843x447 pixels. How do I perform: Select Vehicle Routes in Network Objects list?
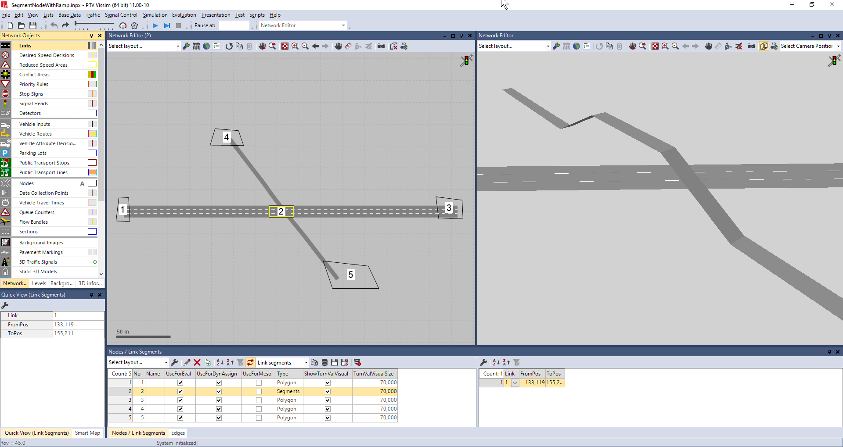pyautogui.click(x=36, y=134)
